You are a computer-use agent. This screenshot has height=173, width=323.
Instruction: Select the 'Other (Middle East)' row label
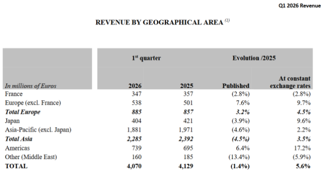tap(31, 157)
